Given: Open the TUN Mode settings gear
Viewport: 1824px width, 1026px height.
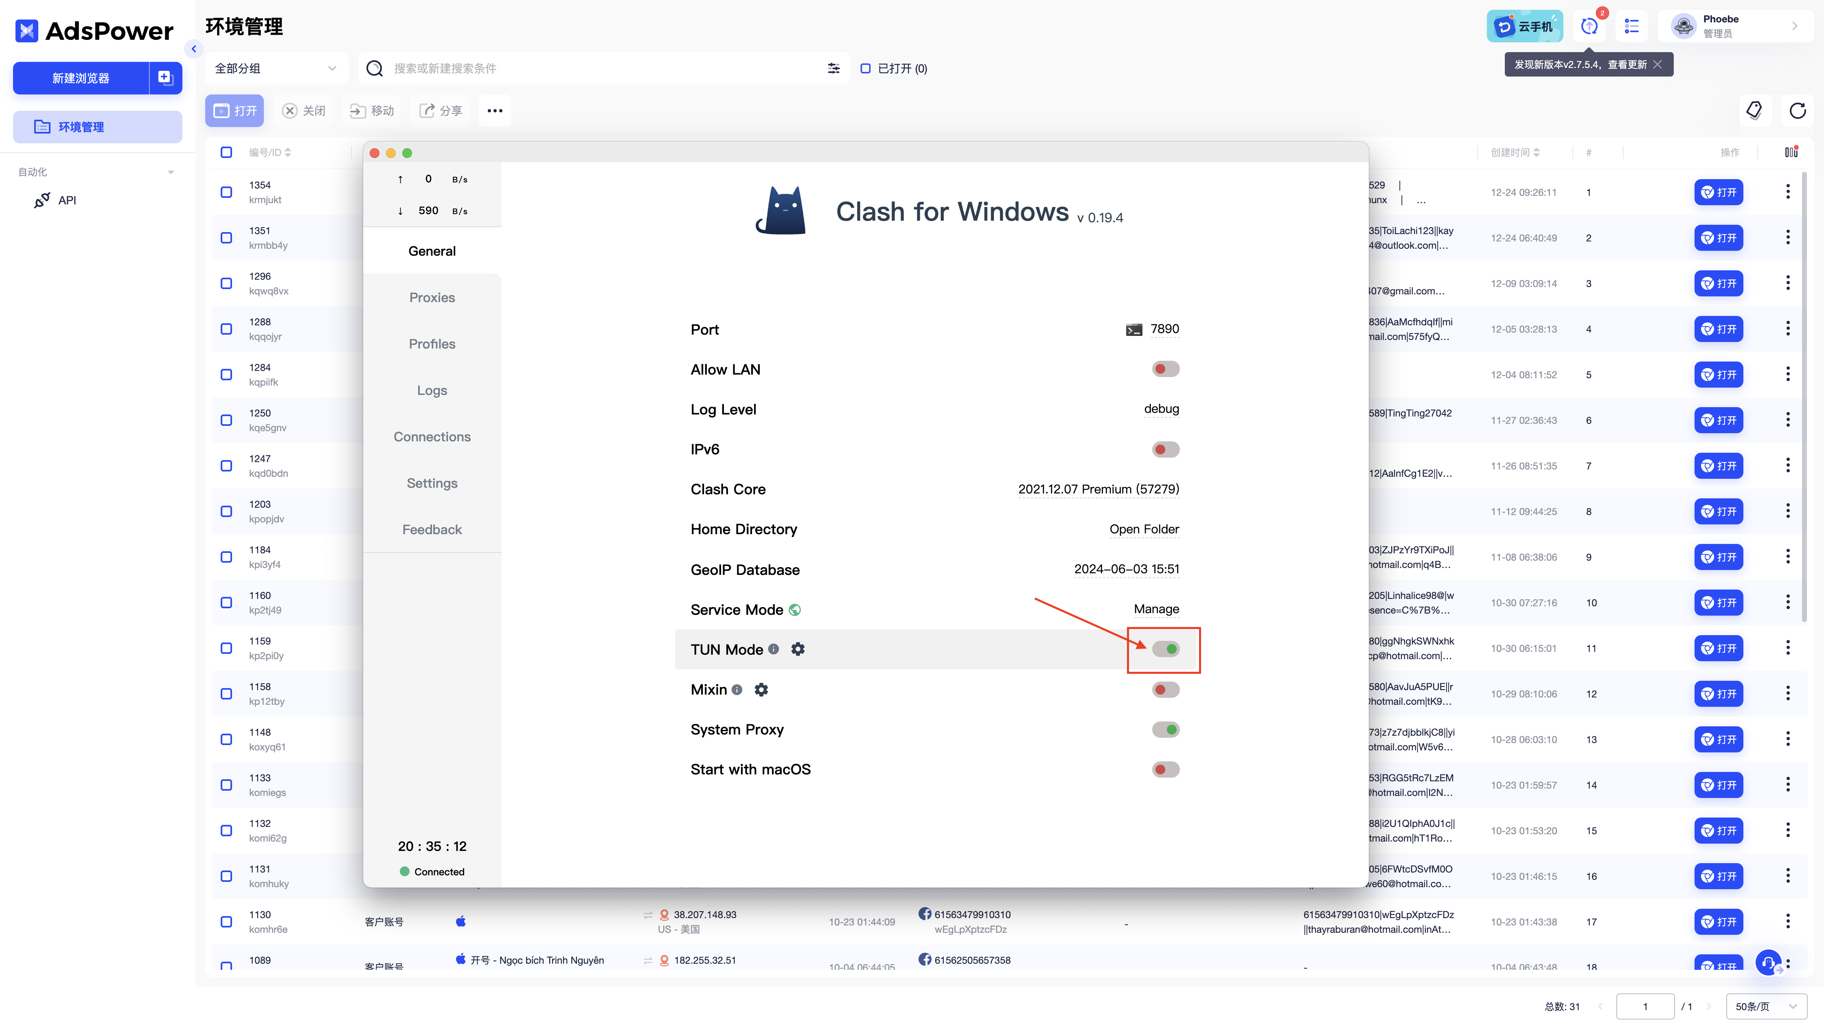Looking at the screenshot, I should (x=798, y=649).
